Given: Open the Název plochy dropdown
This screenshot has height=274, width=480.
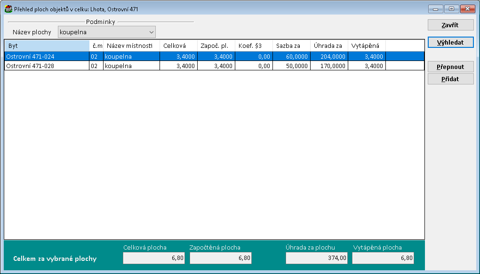Looking at the screenshot, I should coord(106,32).
